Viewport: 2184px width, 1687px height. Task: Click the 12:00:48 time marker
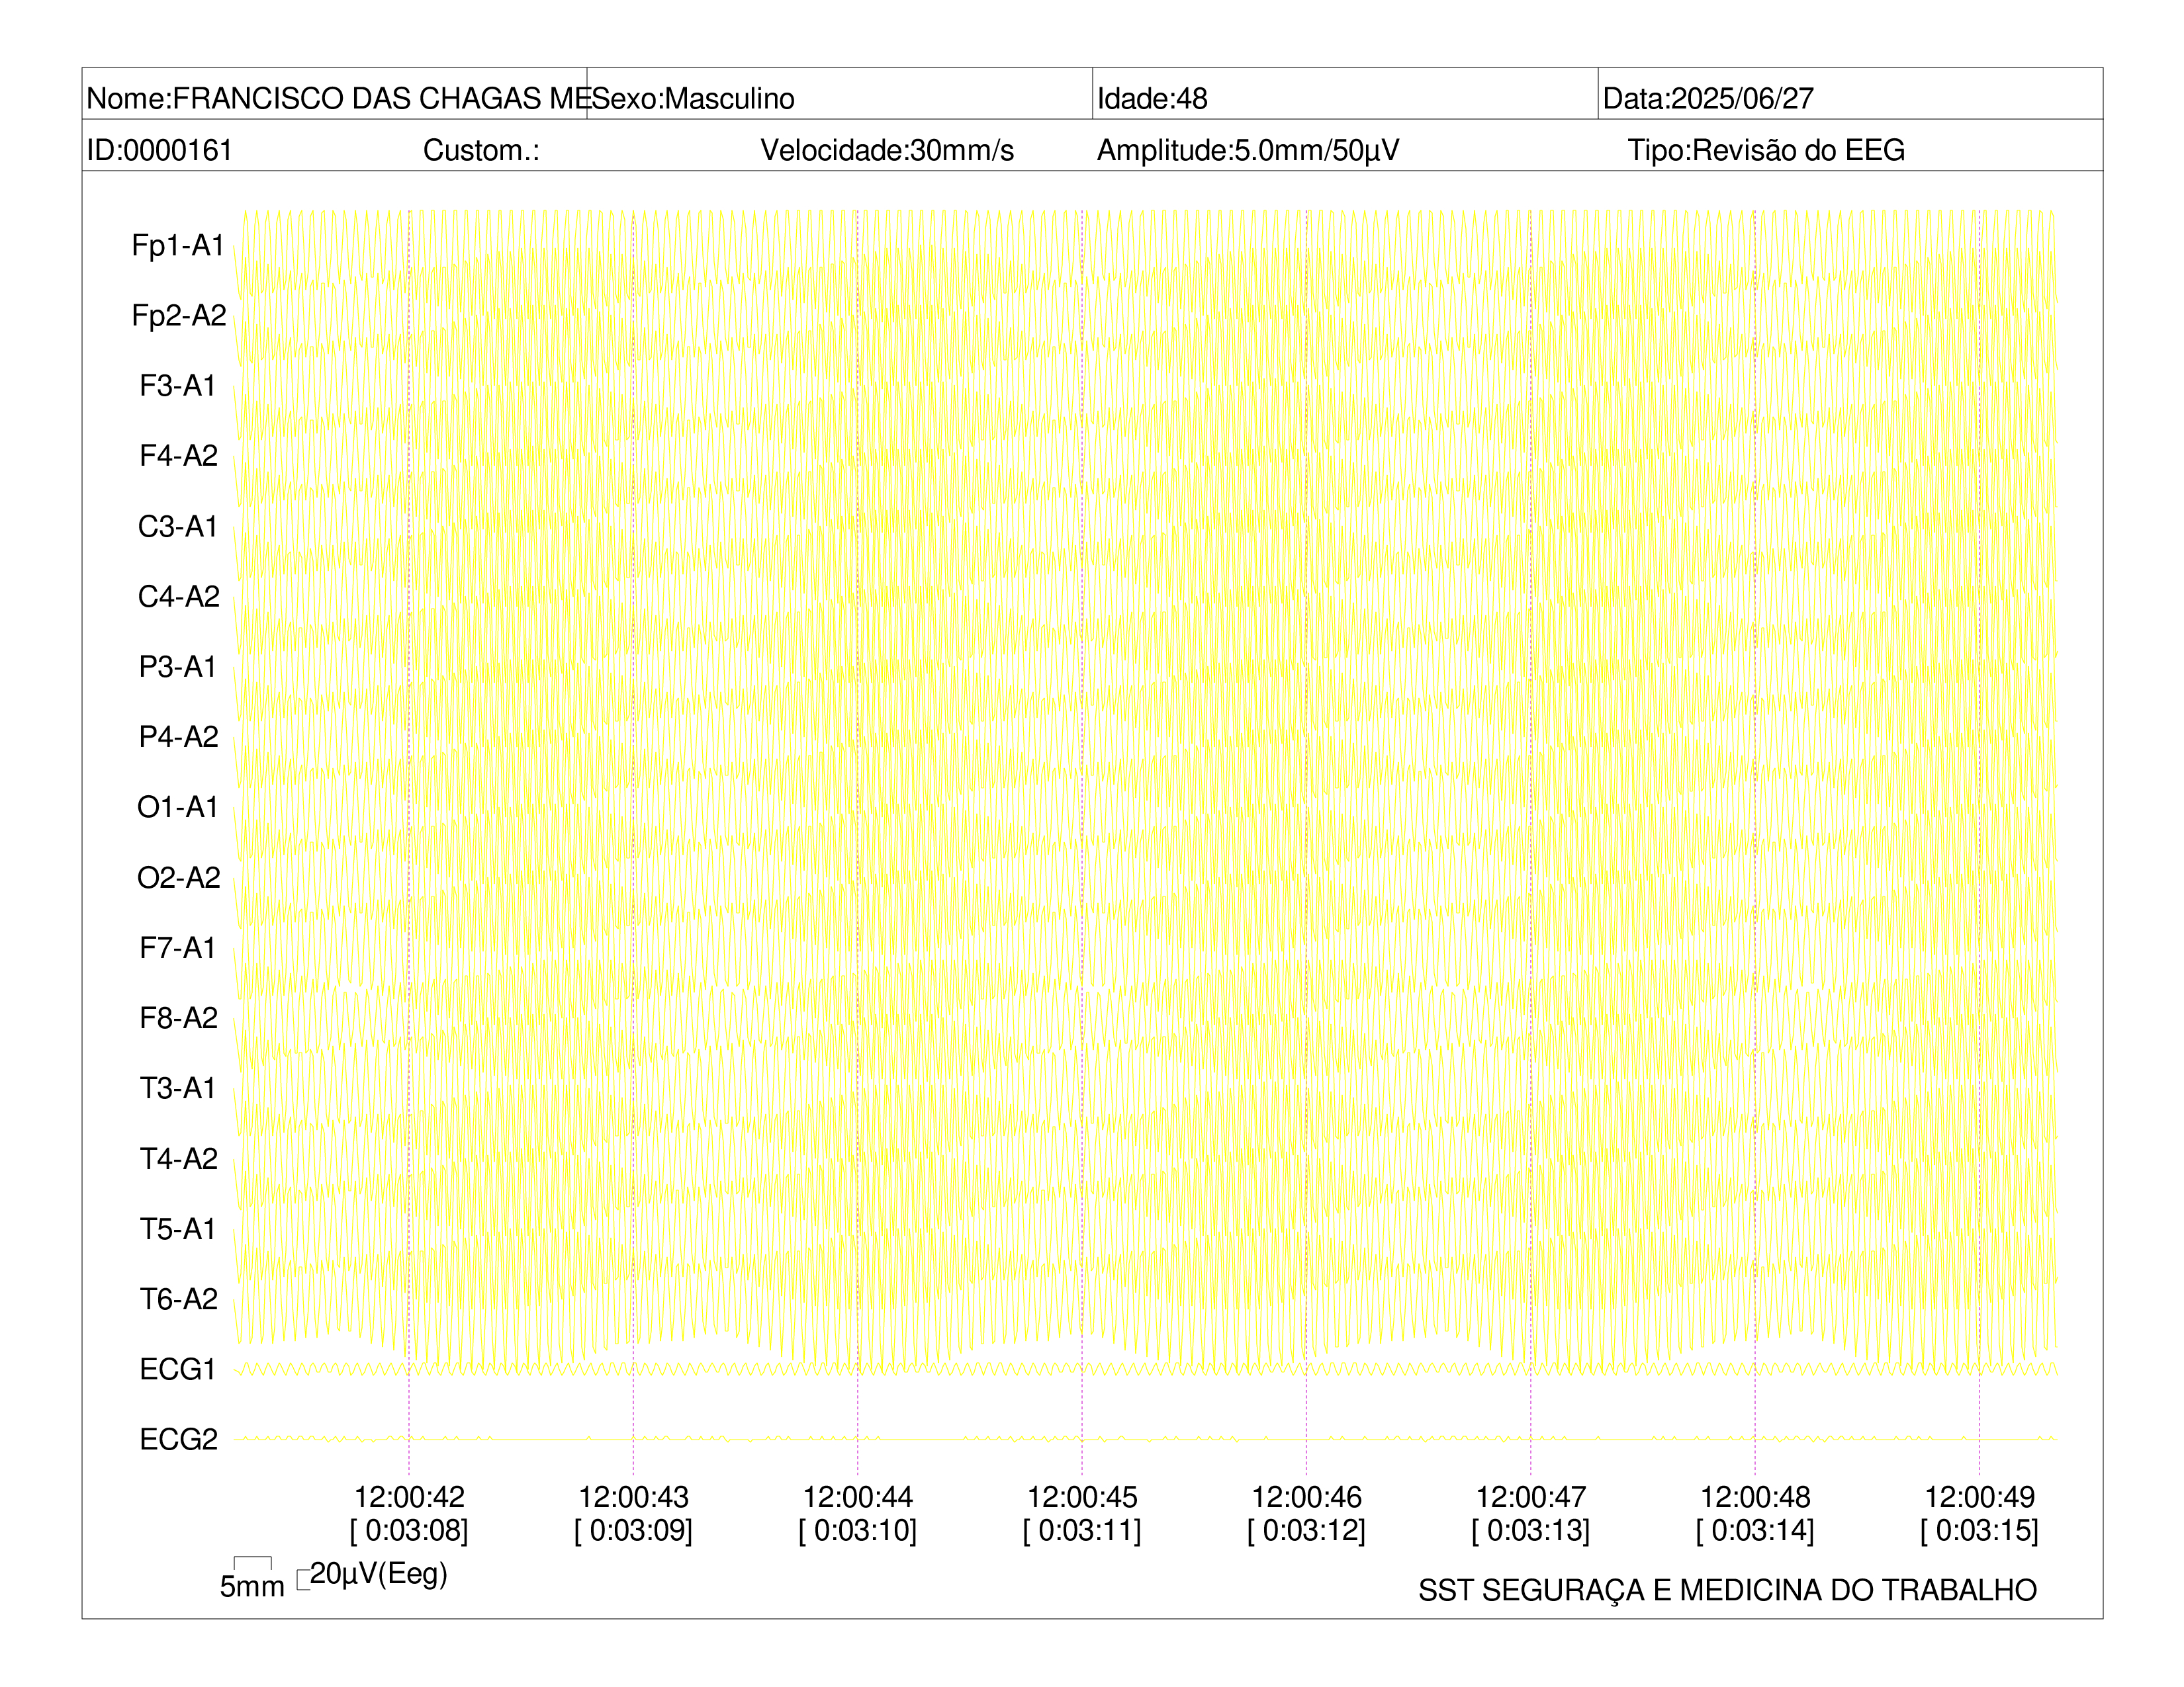click(1755, 1497)
